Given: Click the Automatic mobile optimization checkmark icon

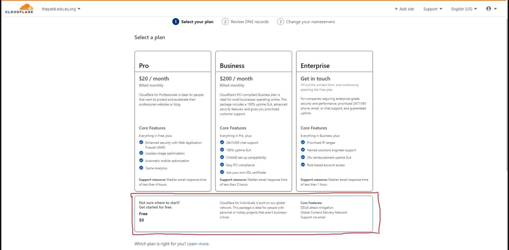Looking at the screenshot, I should coord(141,160).
